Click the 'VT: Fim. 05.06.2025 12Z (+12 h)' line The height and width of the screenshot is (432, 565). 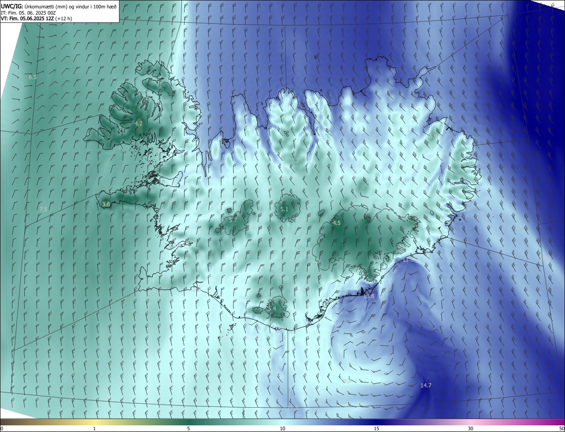[x=36, y=19]
